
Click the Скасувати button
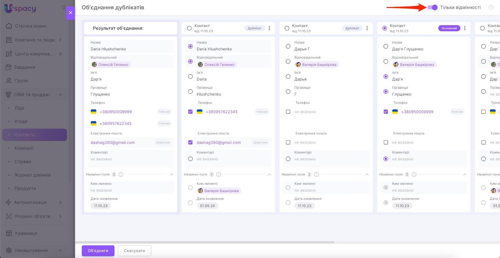click(134, 251)
